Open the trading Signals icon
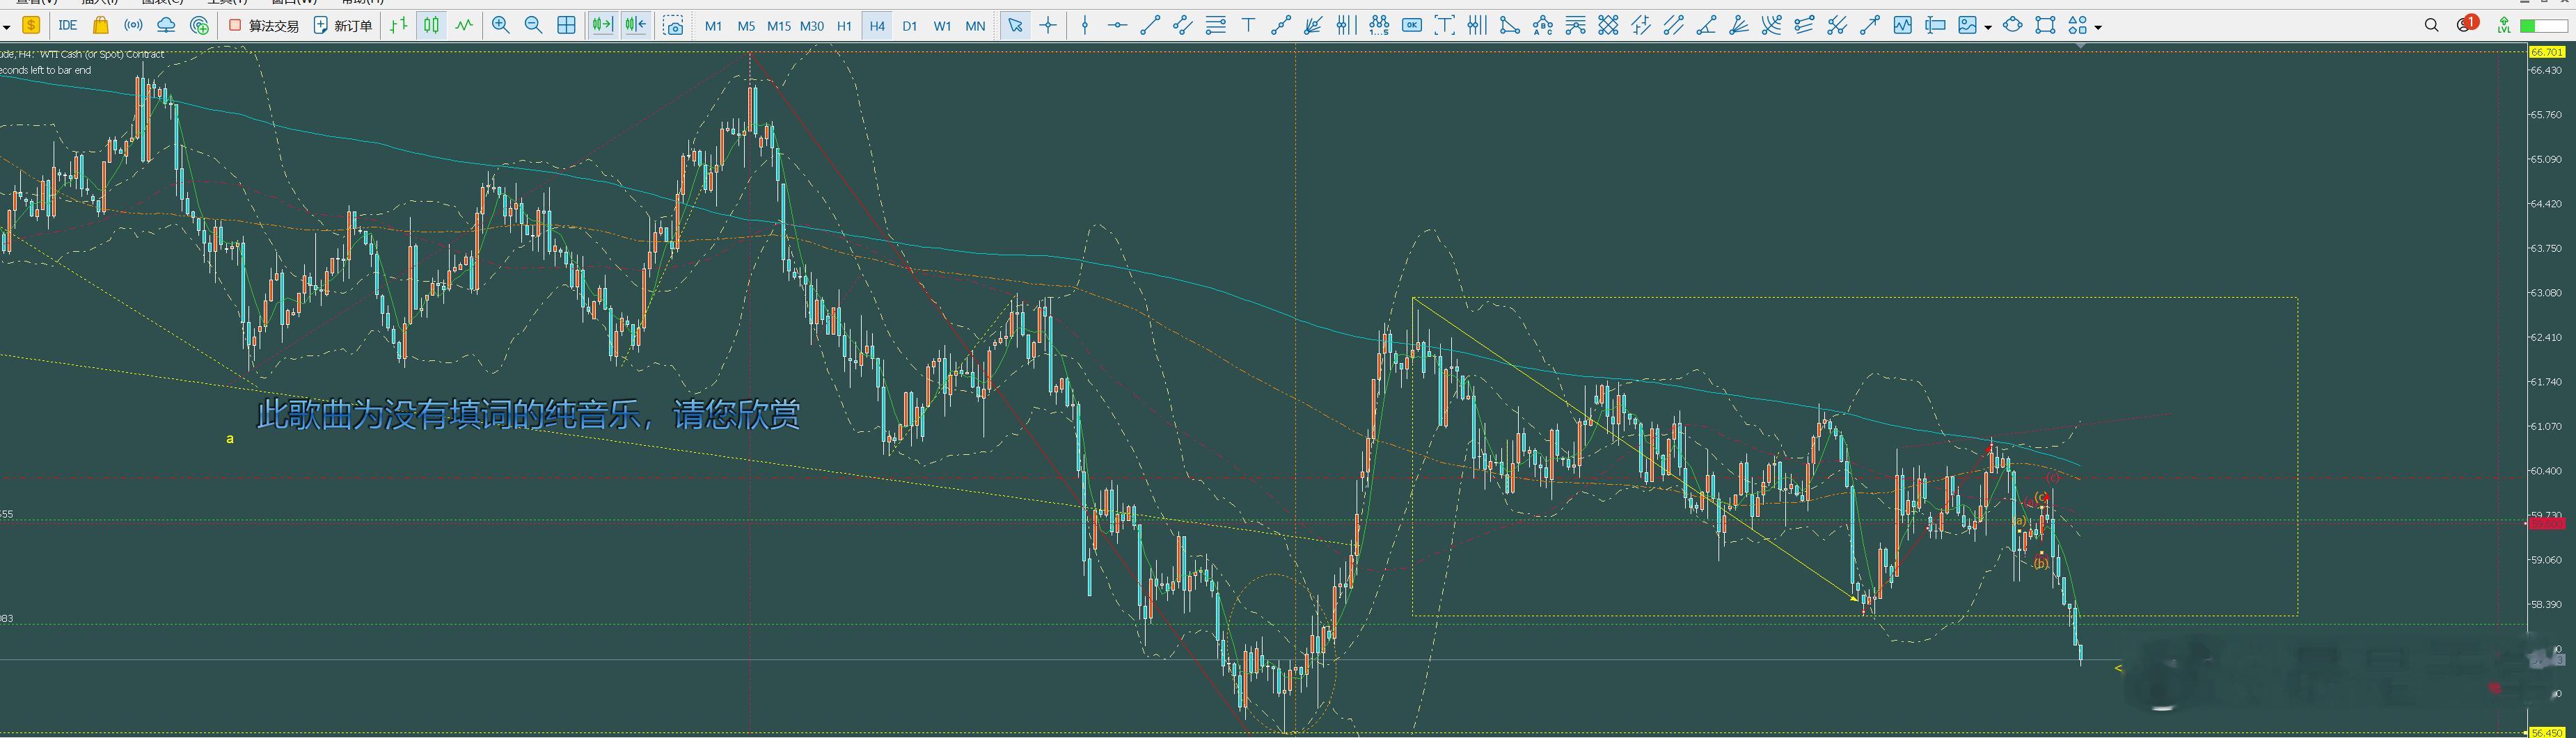 point(133,25)
